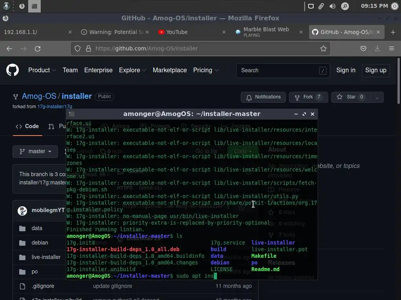
Task: Star the repository with the Star button
Action: (351, 97)
